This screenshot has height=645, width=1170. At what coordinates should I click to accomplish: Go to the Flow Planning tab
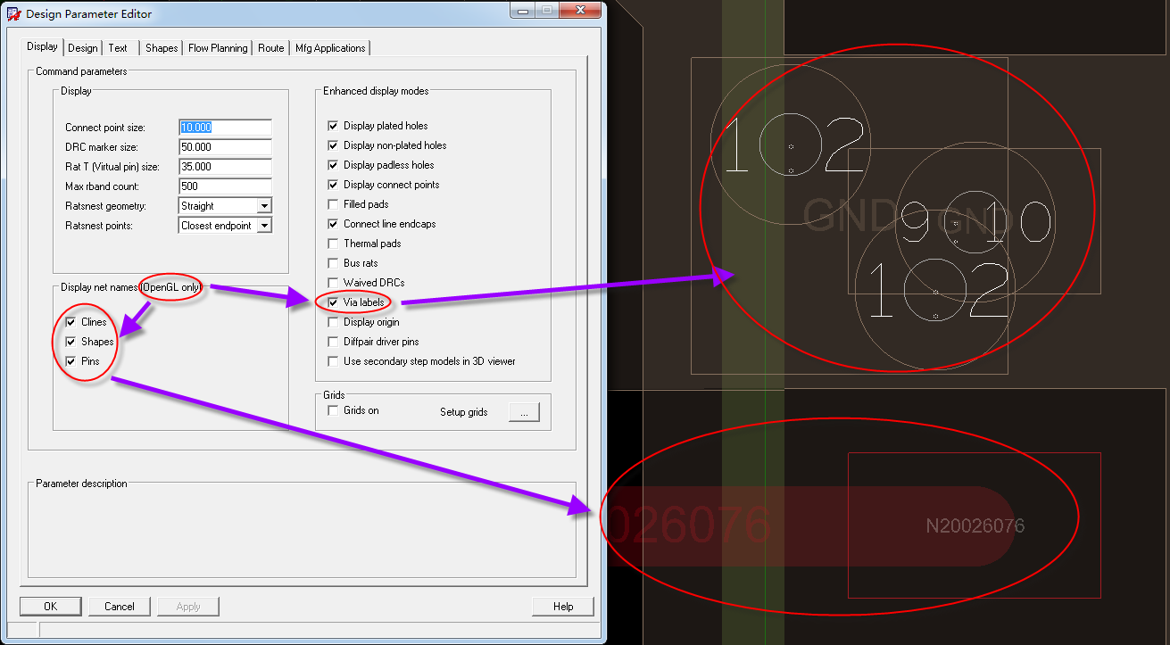point(218,48)
